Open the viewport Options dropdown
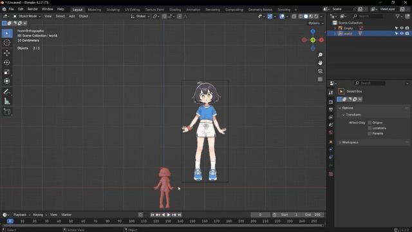412x232 pixels. tap(316, 23)
